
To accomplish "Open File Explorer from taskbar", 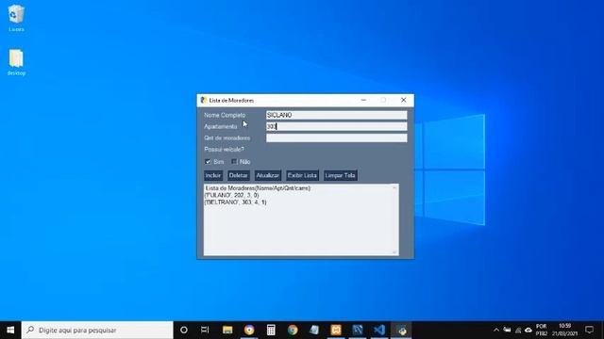I will tap(227, 330).
